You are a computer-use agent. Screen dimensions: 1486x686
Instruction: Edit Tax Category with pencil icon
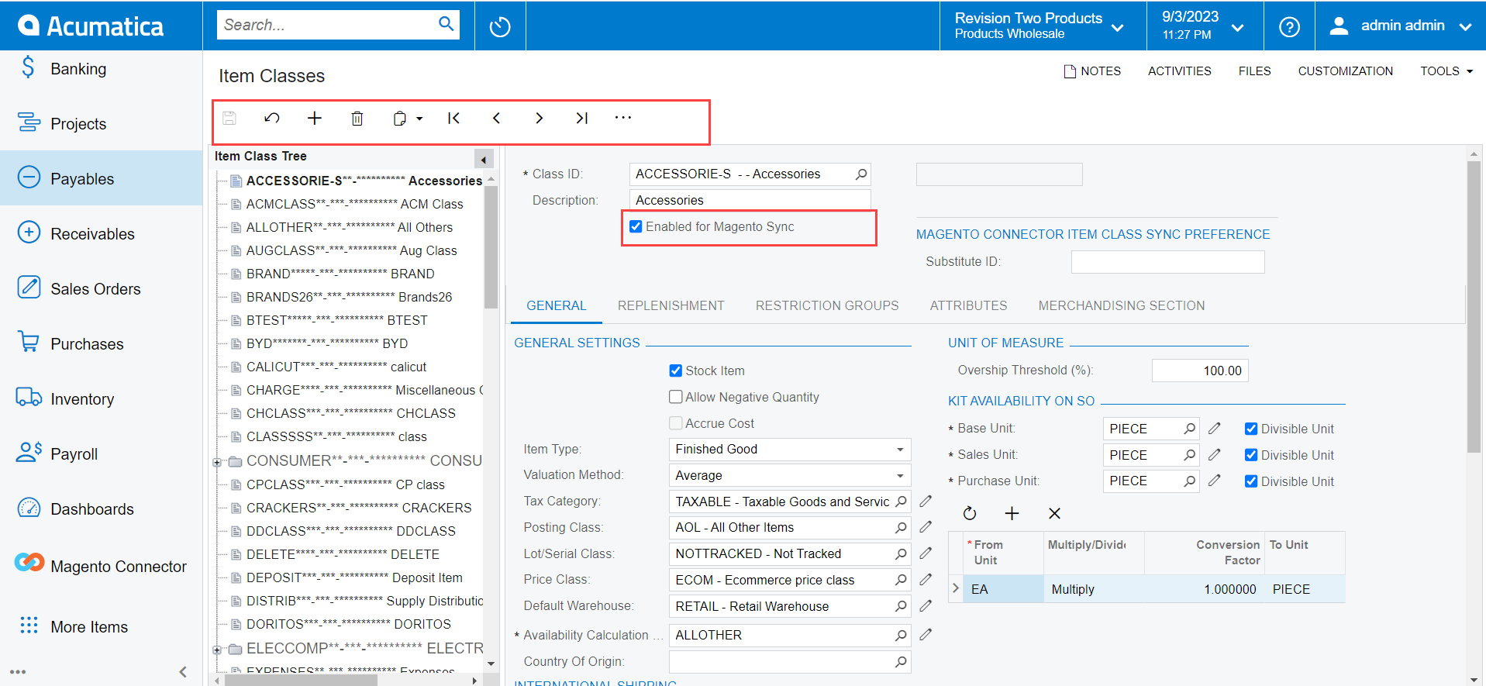(x=926, y=502)
